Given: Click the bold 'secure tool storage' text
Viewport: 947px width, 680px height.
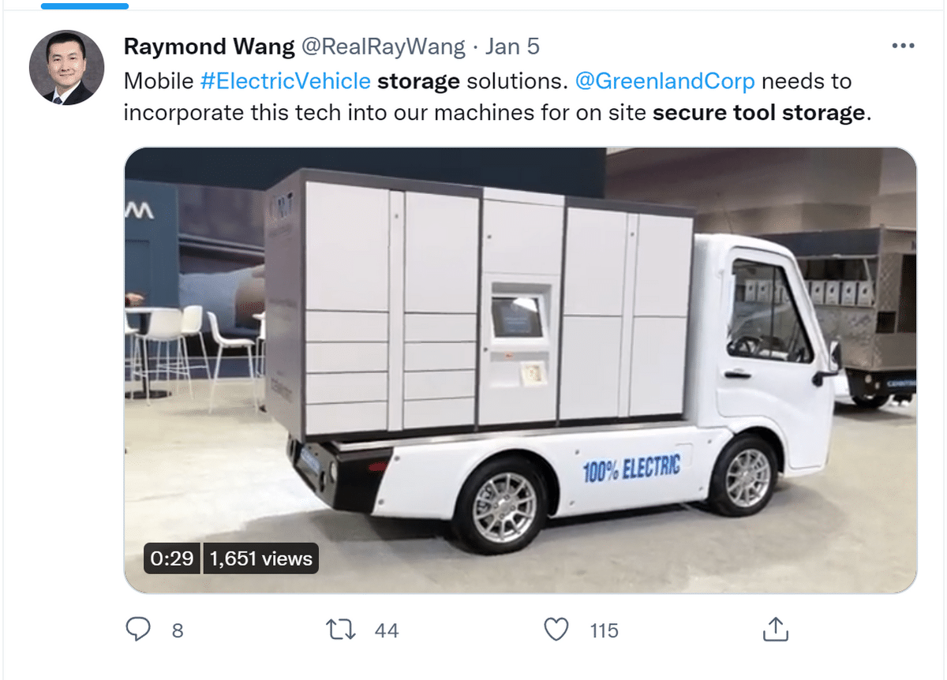Looking at the screenshot, I should click(x=758, y=112).
